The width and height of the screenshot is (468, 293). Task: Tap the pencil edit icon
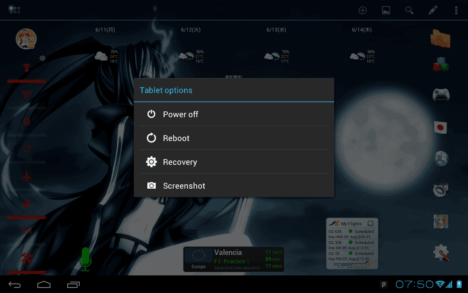[433, 10]
